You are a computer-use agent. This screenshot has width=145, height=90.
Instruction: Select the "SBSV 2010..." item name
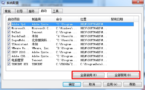click(20, 52)
